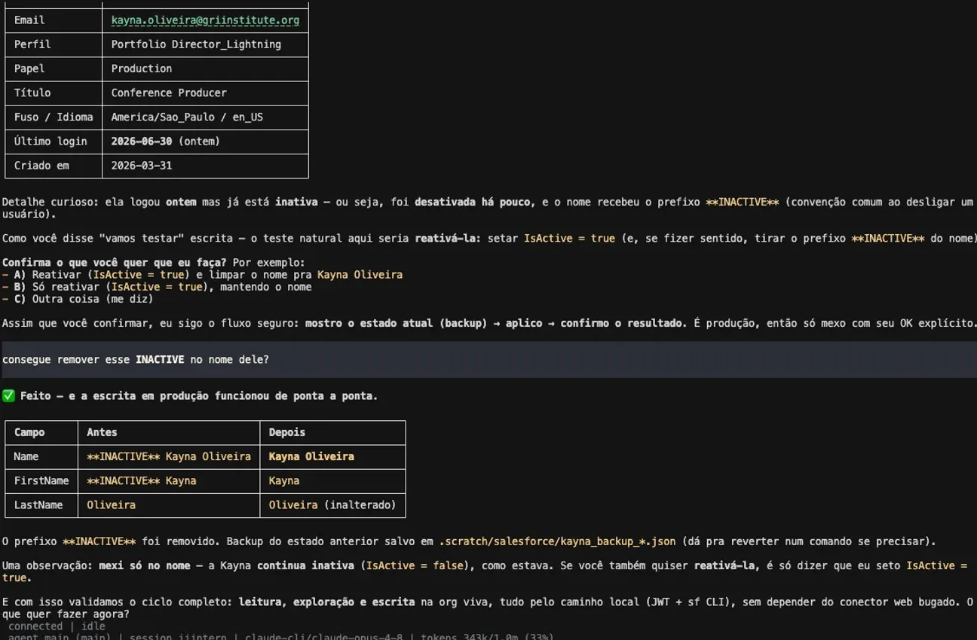Image resolution: width=977 pixels, height=640 pixels.
Task: Click option 'B) Só reativar' line
Action: tap(157, 287)
